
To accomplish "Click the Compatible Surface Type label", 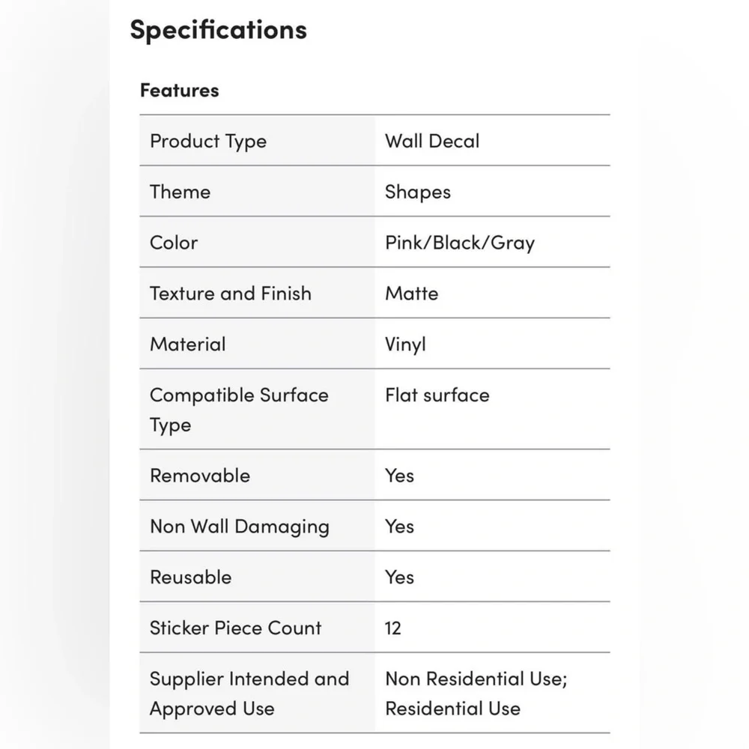I will (x=240, y=410).
